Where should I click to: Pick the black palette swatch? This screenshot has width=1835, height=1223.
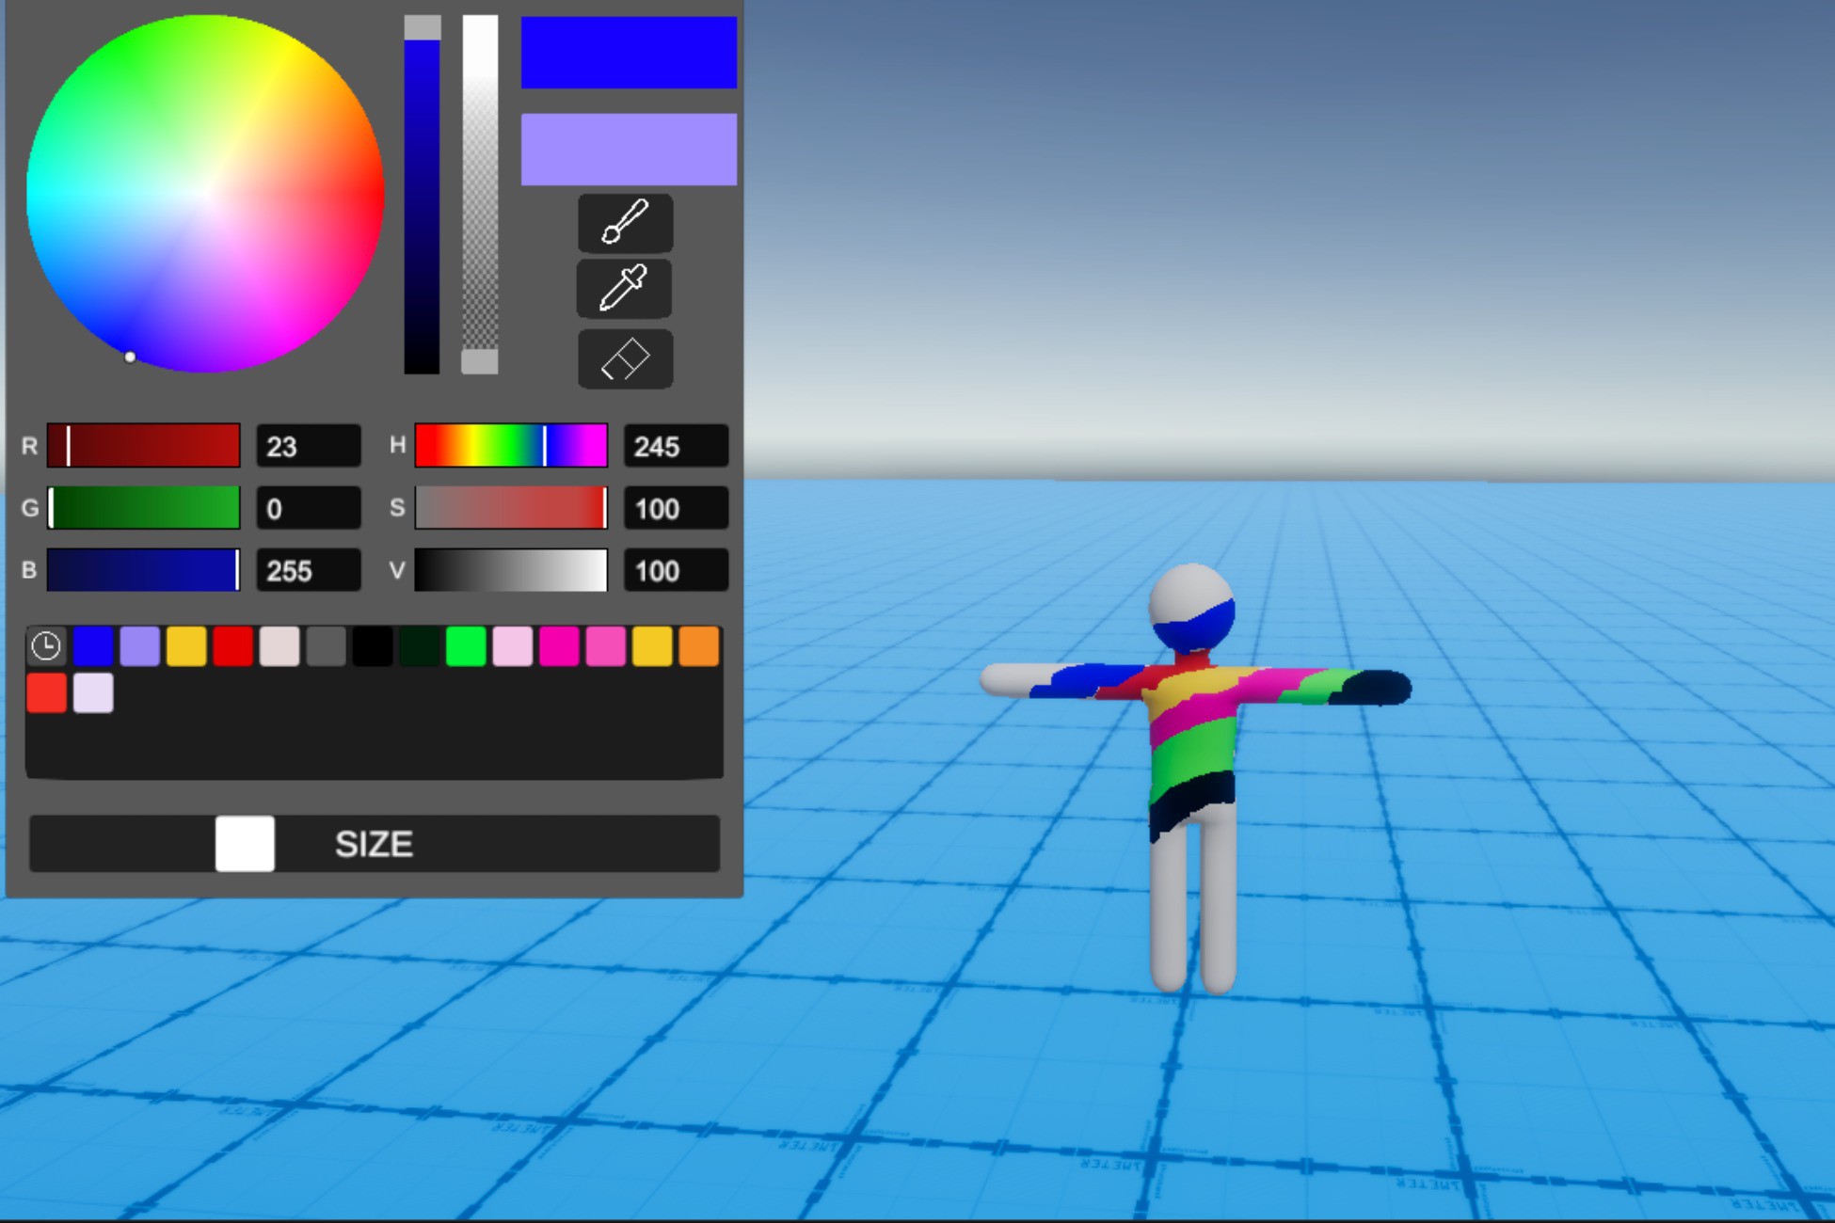pyautogui.click(x=373, y=646)
